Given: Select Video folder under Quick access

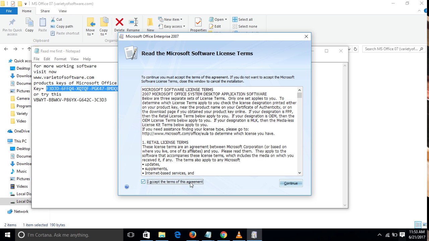Looking at the screenshot, I should click(x=18, y=121).
